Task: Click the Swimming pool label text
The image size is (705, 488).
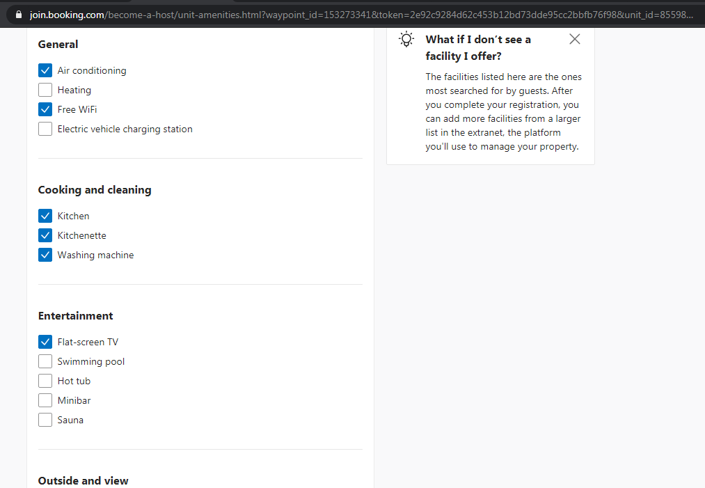Action: click(x=91, y=361)
